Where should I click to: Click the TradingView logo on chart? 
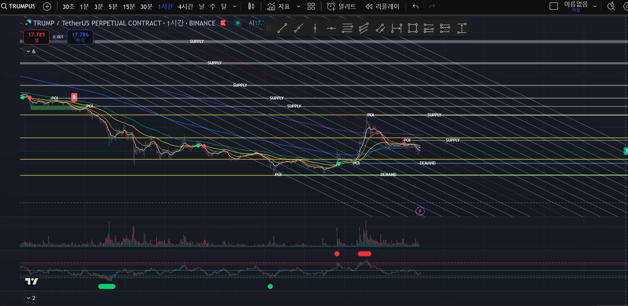point(31,281)
